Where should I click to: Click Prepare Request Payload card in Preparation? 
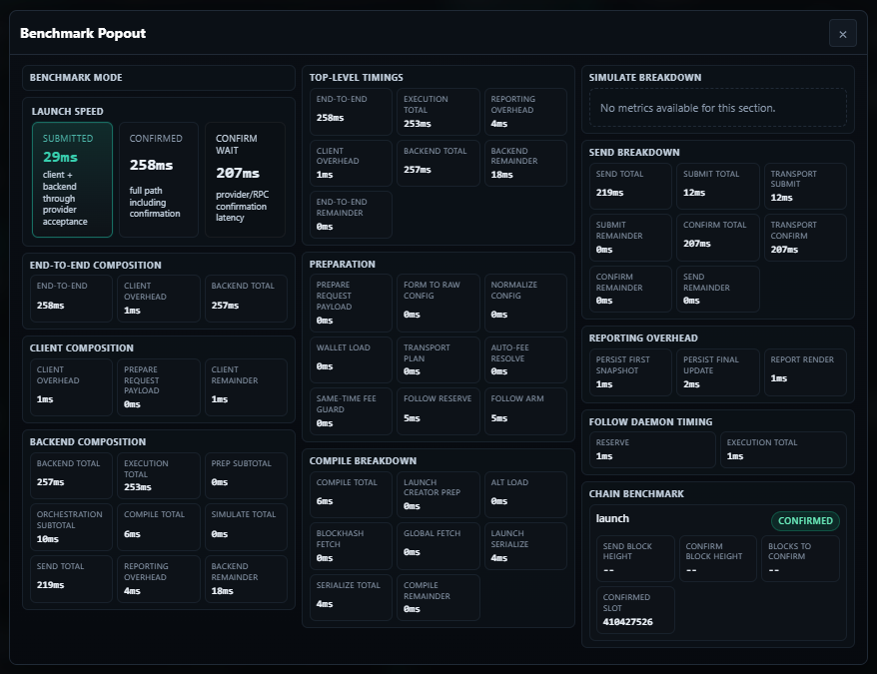(351, 303)
